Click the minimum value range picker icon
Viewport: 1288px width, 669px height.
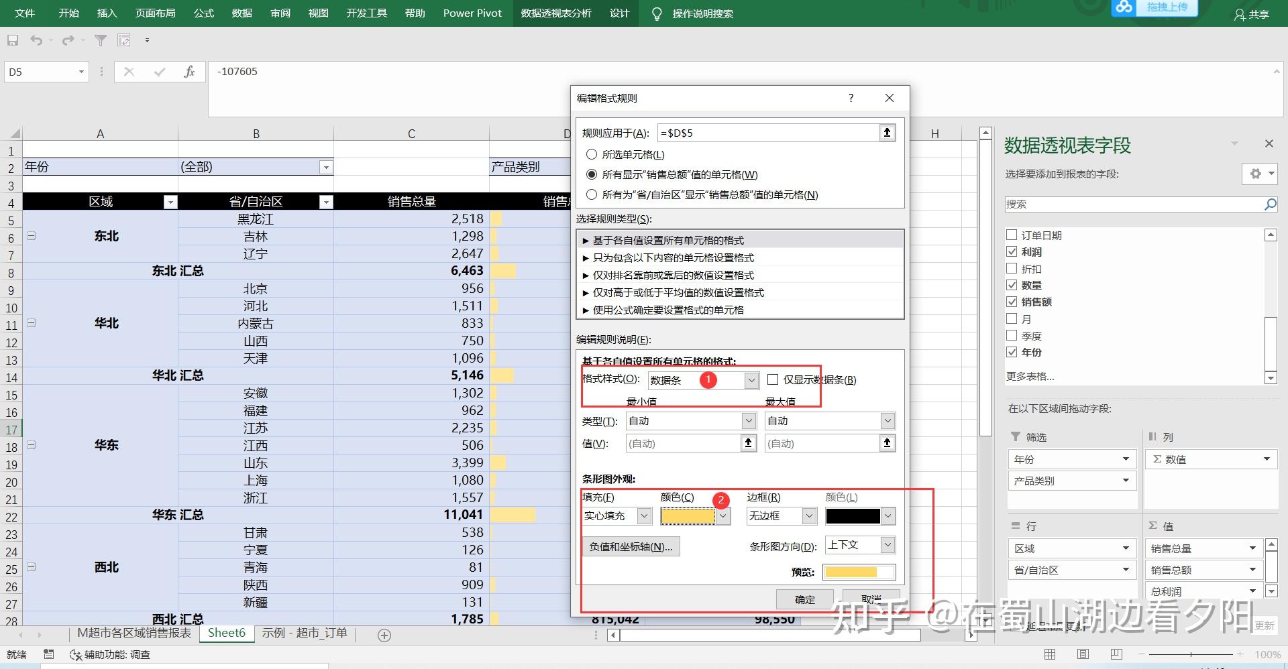click(748, 443)
